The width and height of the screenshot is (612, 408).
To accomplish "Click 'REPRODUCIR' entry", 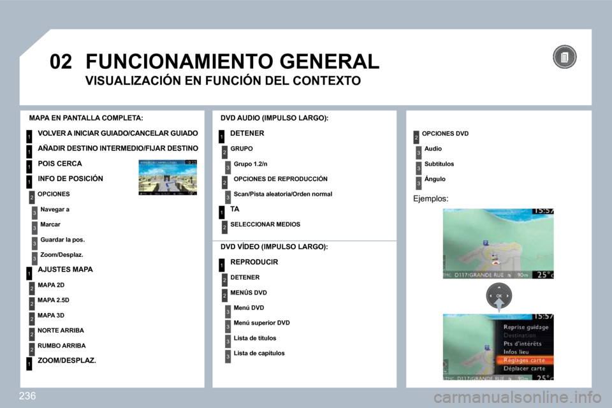I will coord(254,262).
